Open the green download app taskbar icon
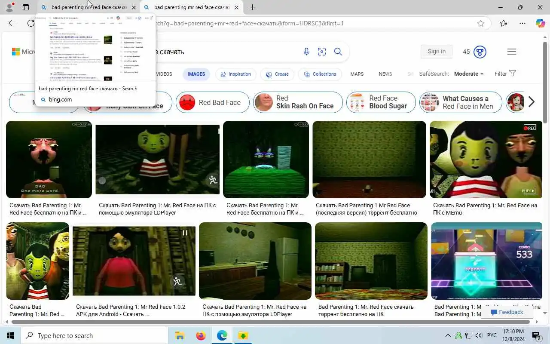This screenshot has height=344, width=550. pos(243,335)
